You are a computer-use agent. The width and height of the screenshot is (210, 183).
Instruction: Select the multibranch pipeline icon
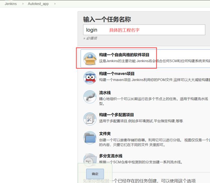point(90,160)
